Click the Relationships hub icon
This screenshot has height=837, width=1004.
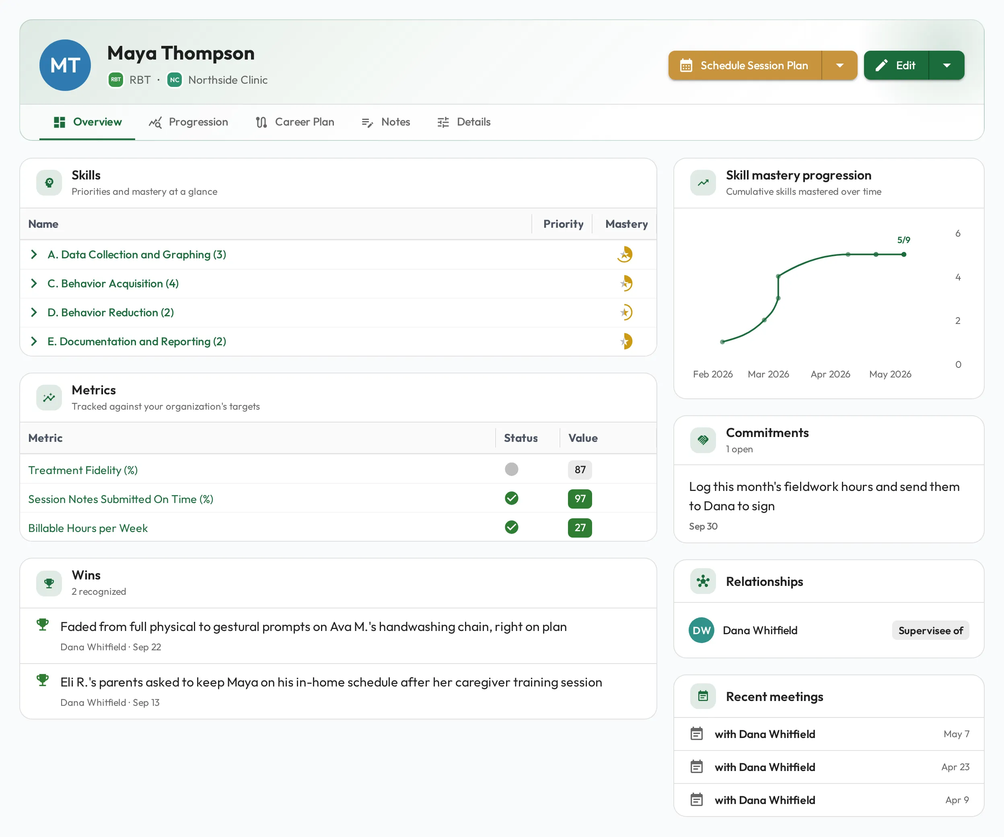pyautogui.click(x=703, y=581)
